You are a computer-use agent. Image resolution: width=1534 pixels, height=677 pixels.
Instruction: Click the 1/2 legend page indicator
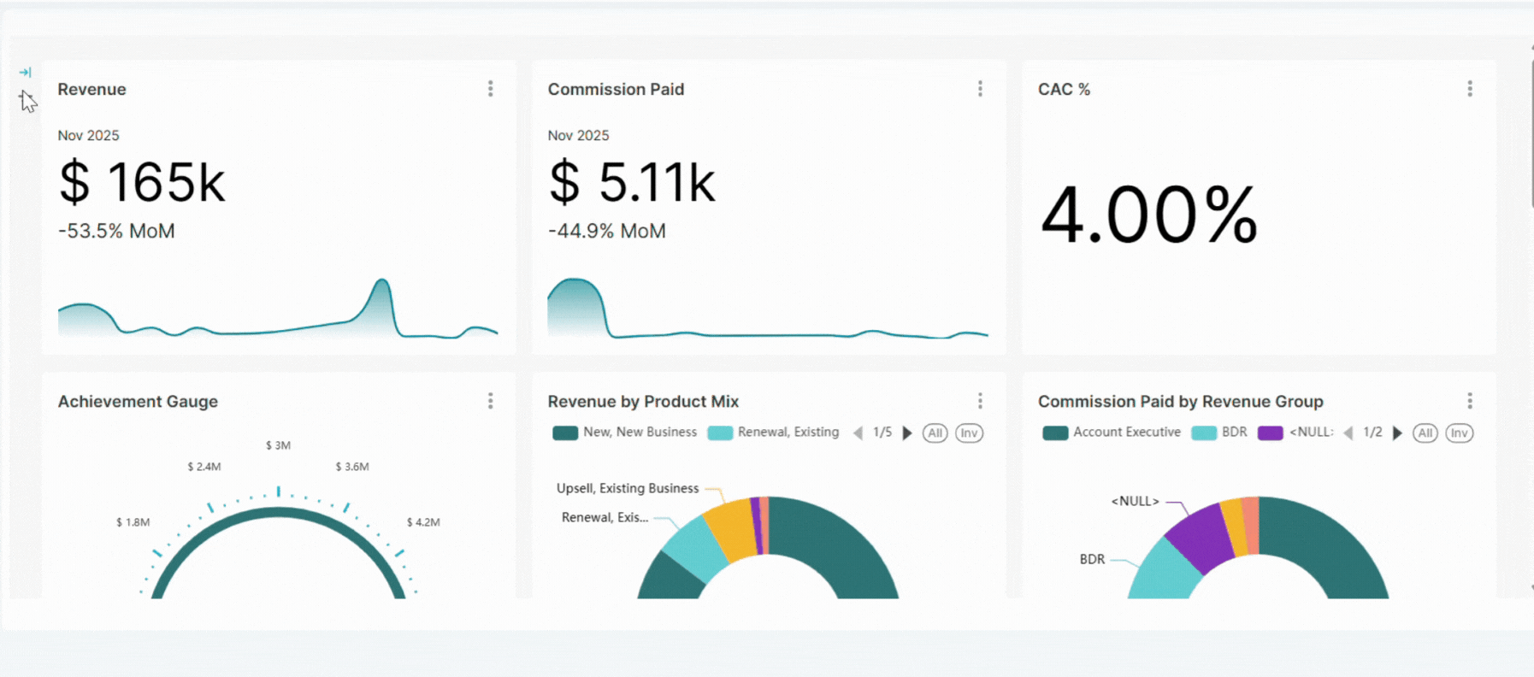[x=1372, y=433]
